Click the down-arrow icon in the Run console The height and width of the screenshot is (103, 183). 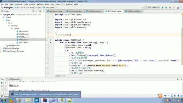(5, 86)
